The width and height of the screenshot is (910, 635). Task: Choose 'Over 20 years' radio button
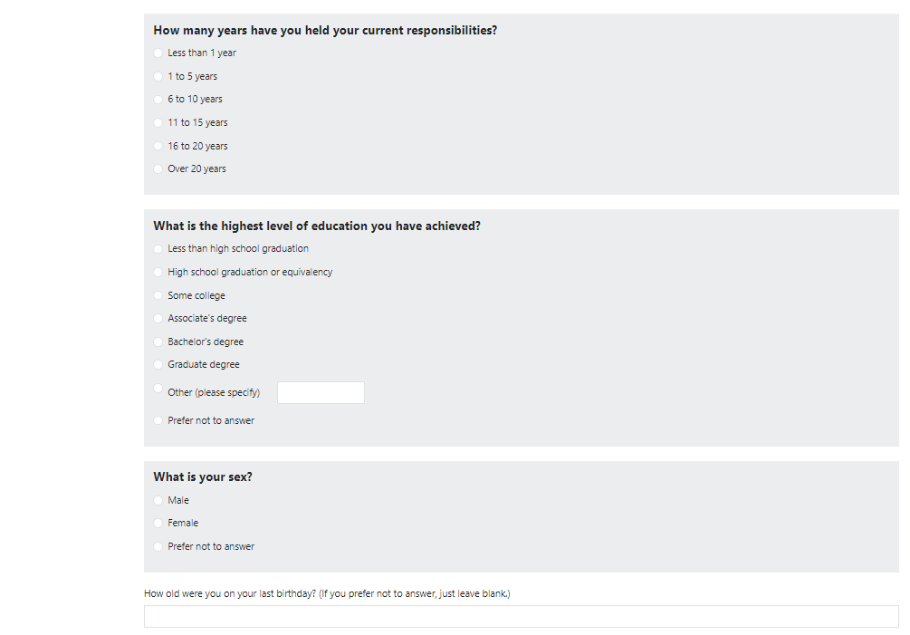pyautogui.click(x=158, y=169)
